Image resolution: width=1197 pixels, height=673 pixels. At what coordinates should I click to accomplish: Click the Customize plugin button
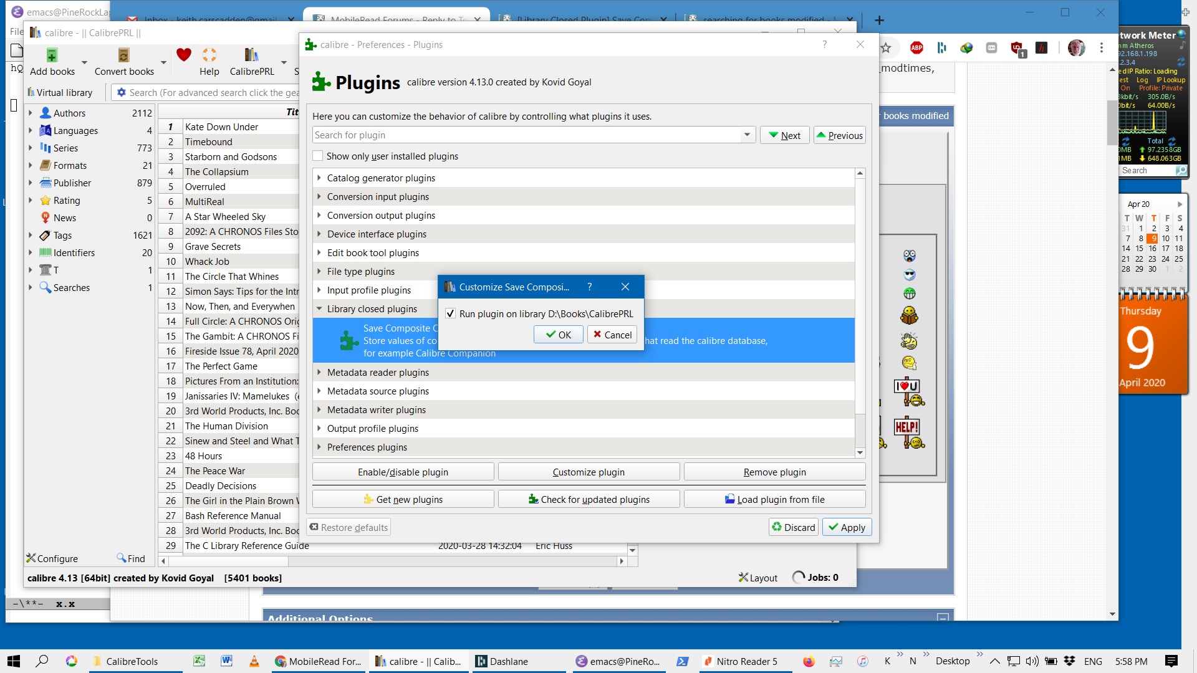588,472
